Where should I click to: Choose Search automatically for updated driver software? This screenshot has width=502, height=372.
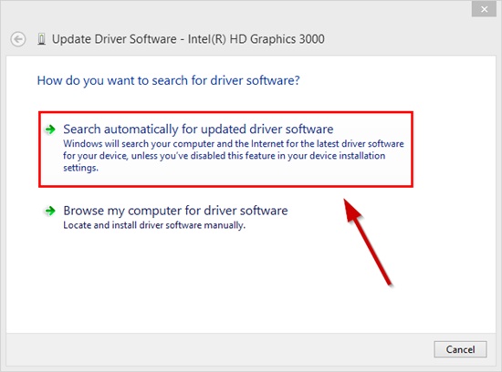click(x=198, y=129)
